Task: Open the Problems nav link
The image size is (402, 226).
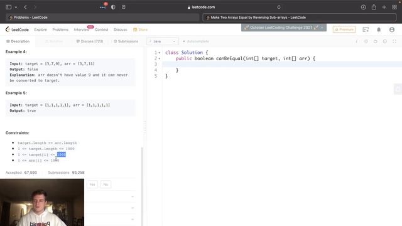Action: coord(60,30)
